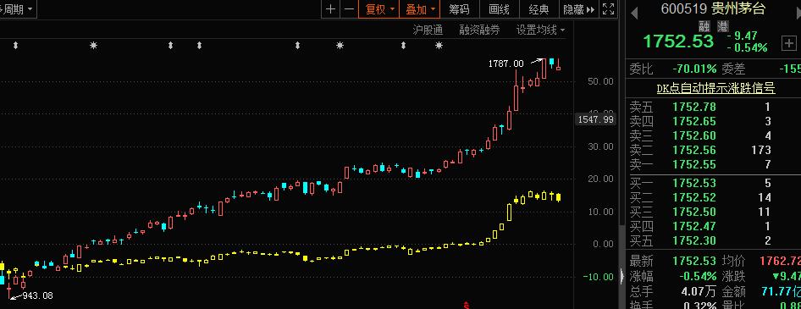Click the star event marker directly below 沪股通

point(439,46)
